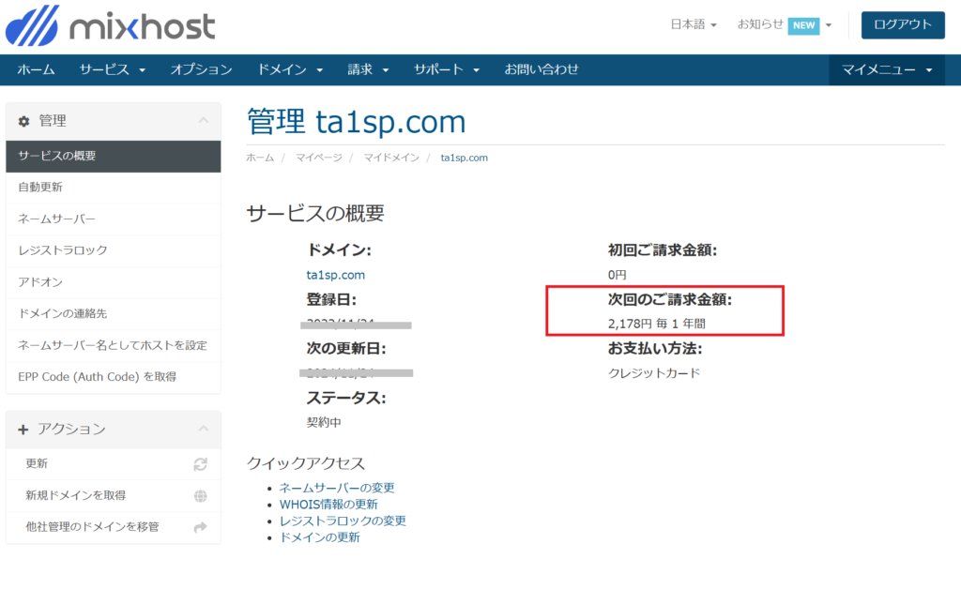Click the mixhost logo
Viewport: 961px width, 589px height.
click(110, 25)
